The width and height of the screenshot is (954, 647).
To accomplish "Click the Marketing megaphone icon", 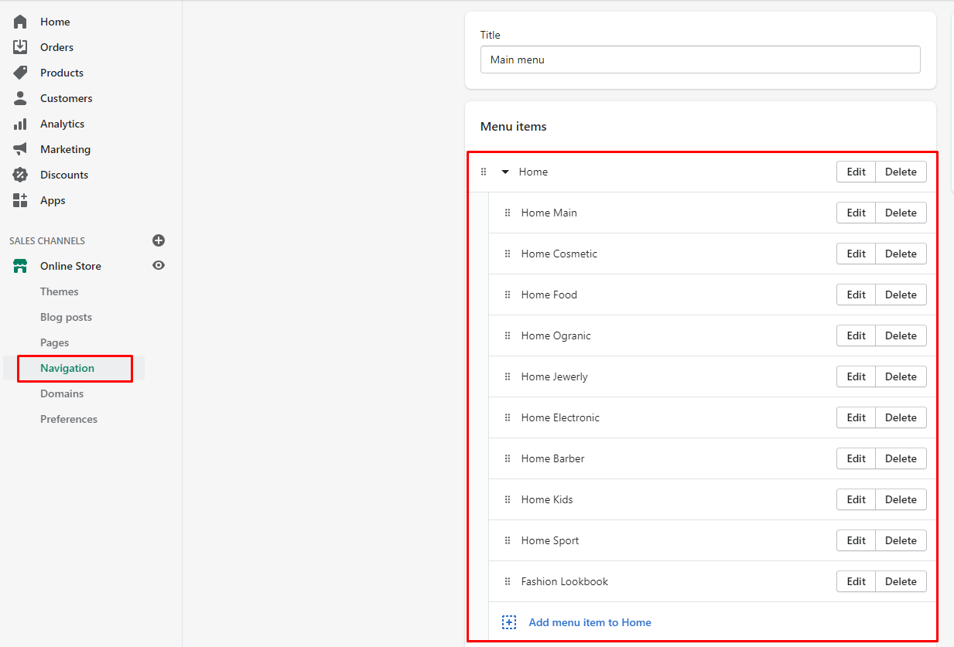I will pos(20,149).
